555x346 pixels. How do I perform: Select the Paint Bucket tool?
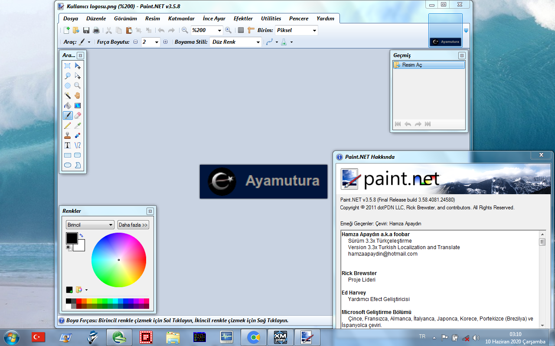coord(68,106)
